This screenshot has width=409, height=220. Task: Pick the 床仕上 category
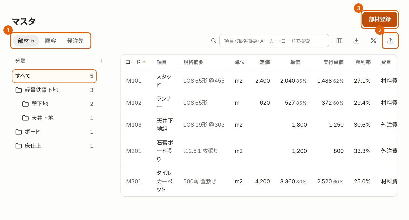tap(54, 146)
